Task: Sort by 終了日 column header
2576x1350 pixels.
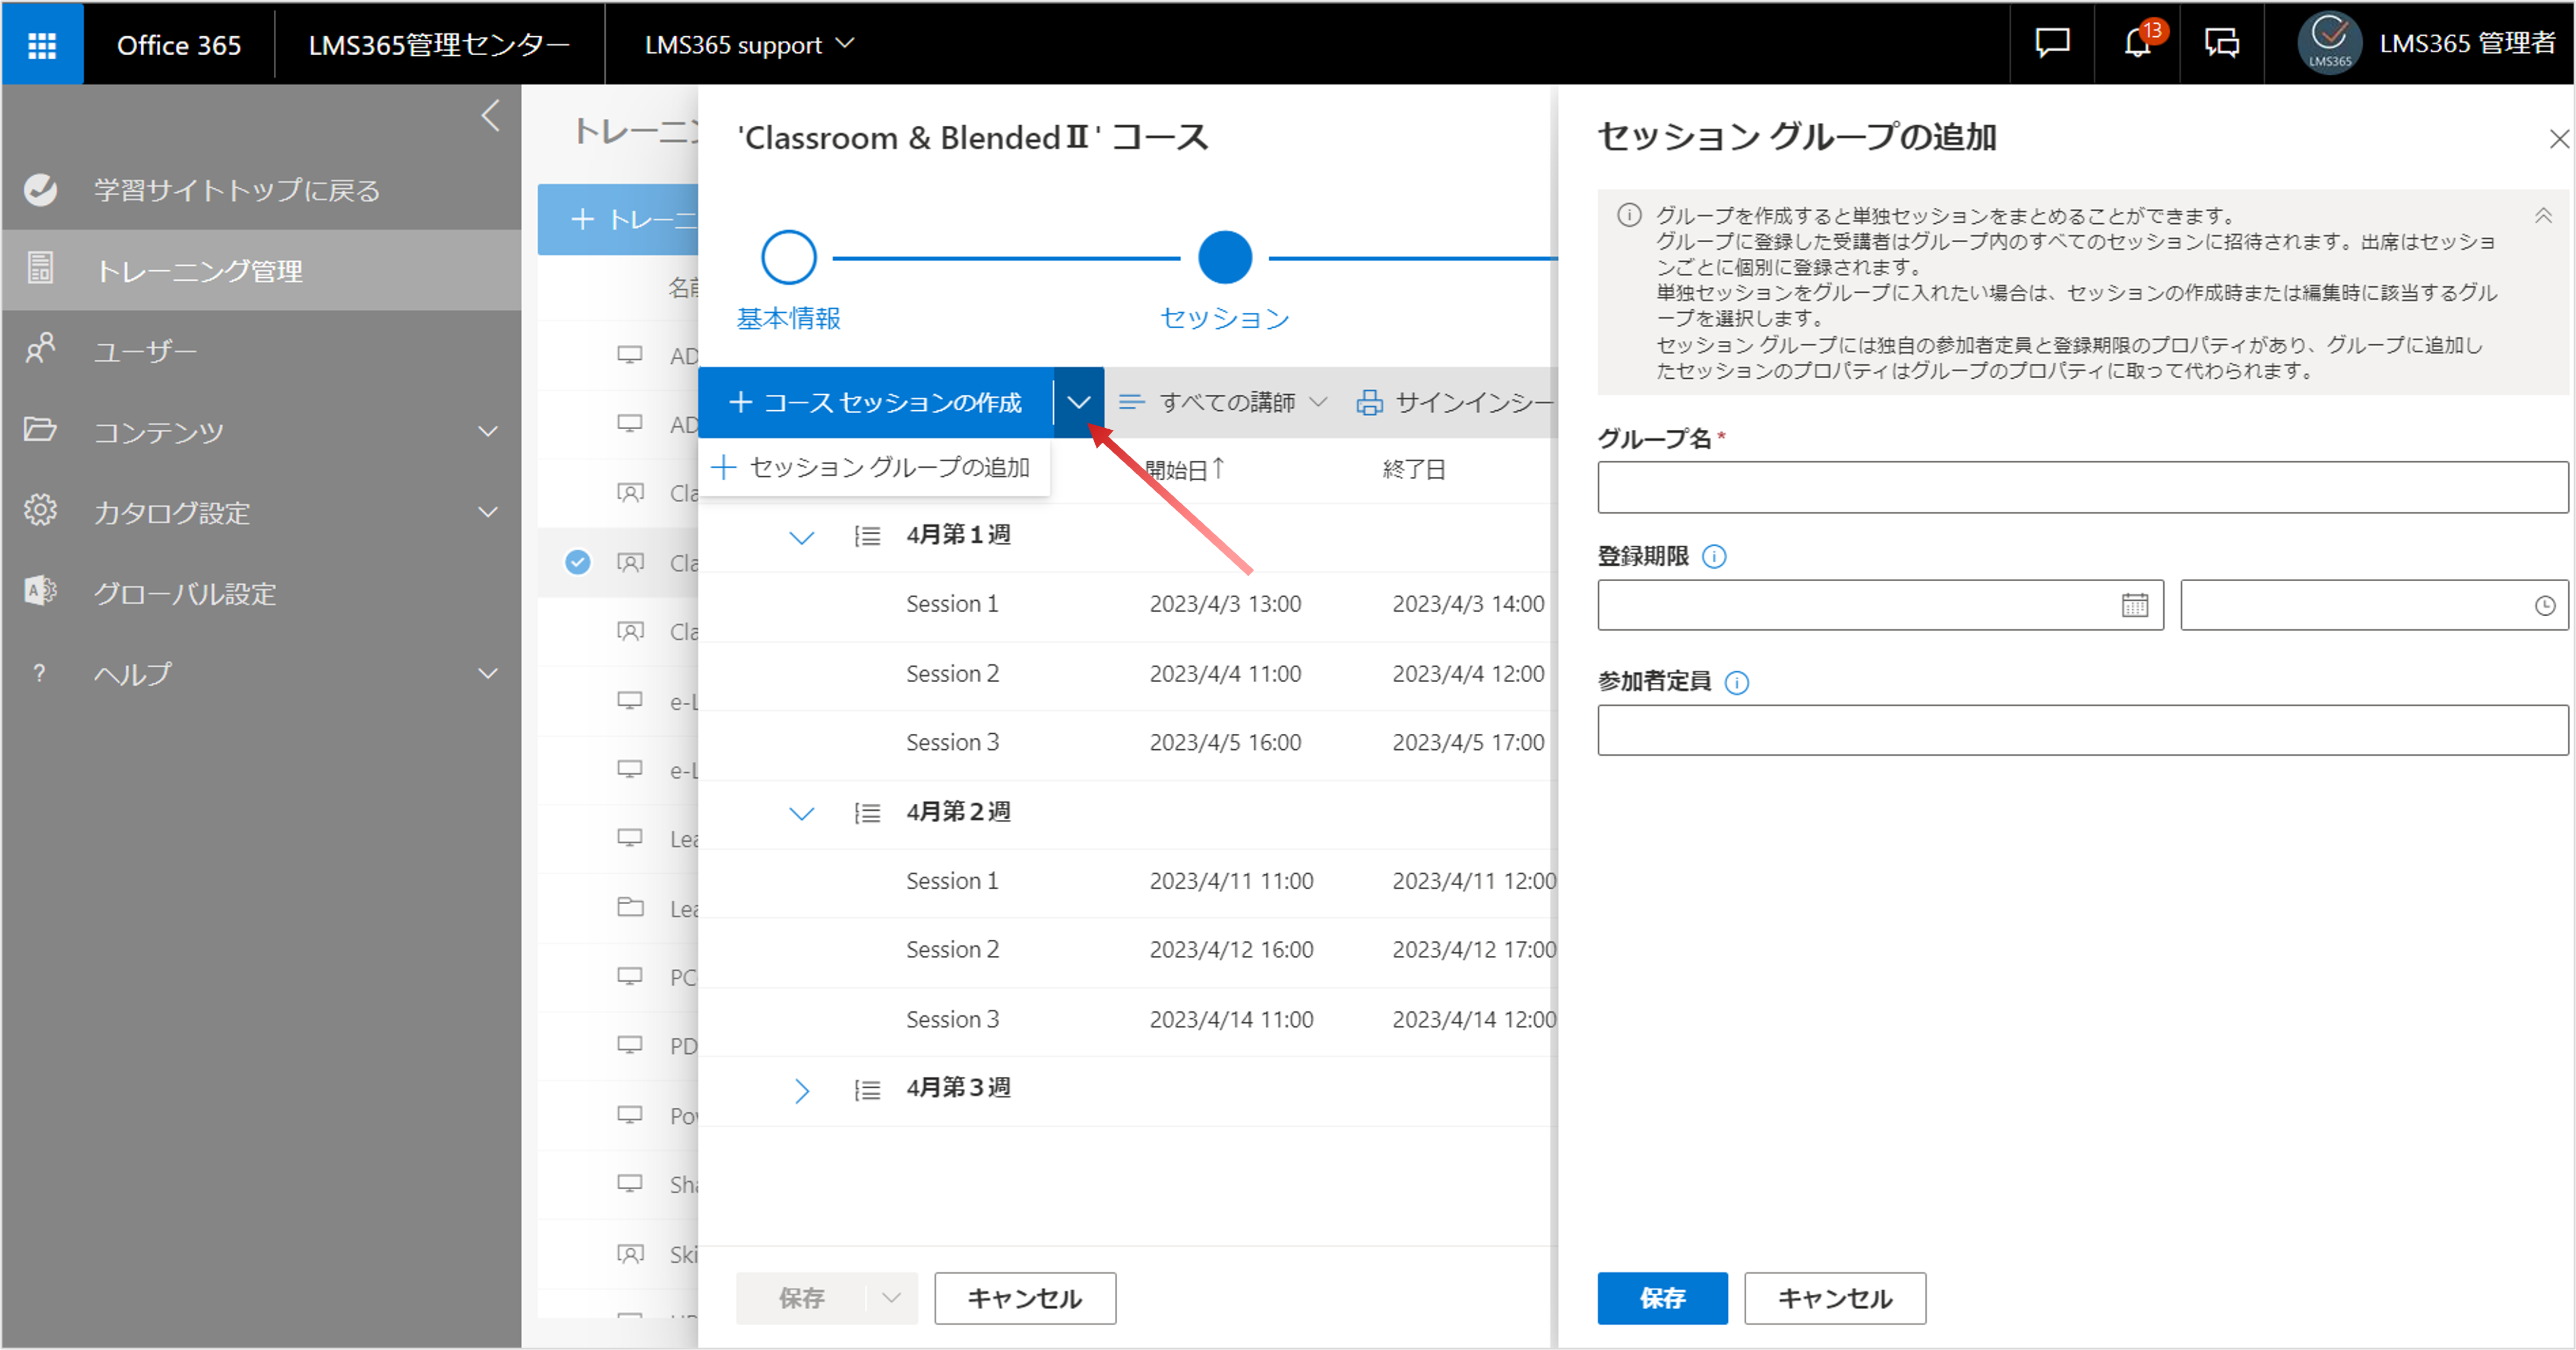Action: coord(1414,470)
